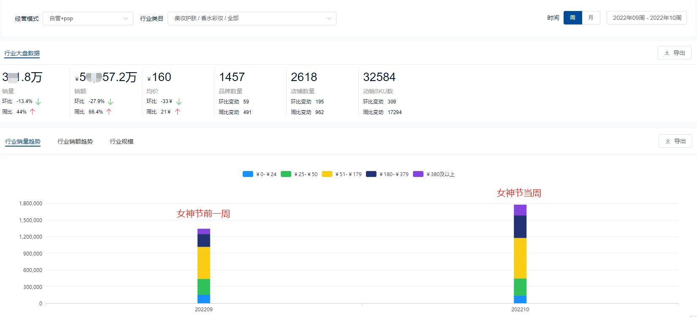Switch to 行业规模 tab
The image size is (697, 318).
tap(122, 141)
